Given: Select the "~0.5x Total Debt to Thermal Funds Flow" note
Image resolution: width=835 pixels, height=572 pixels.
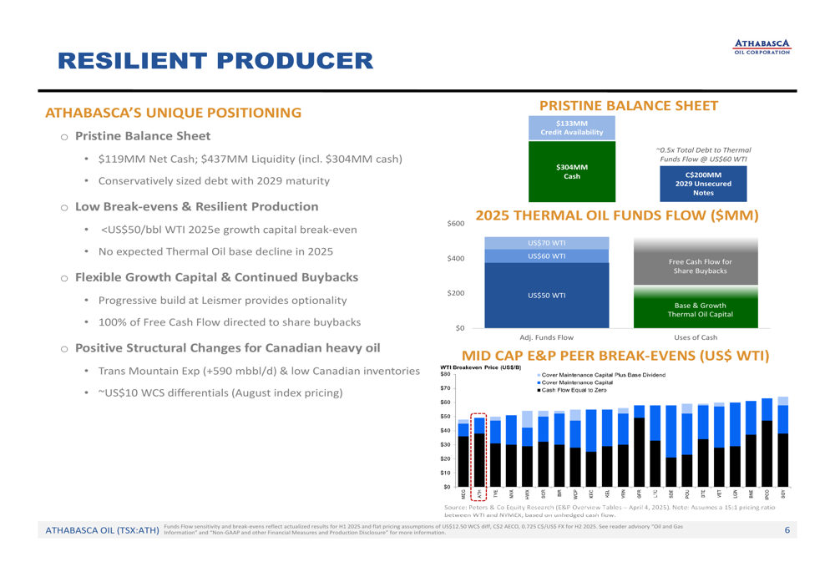Looking at the screenshot, I should (x=703, y=154).
